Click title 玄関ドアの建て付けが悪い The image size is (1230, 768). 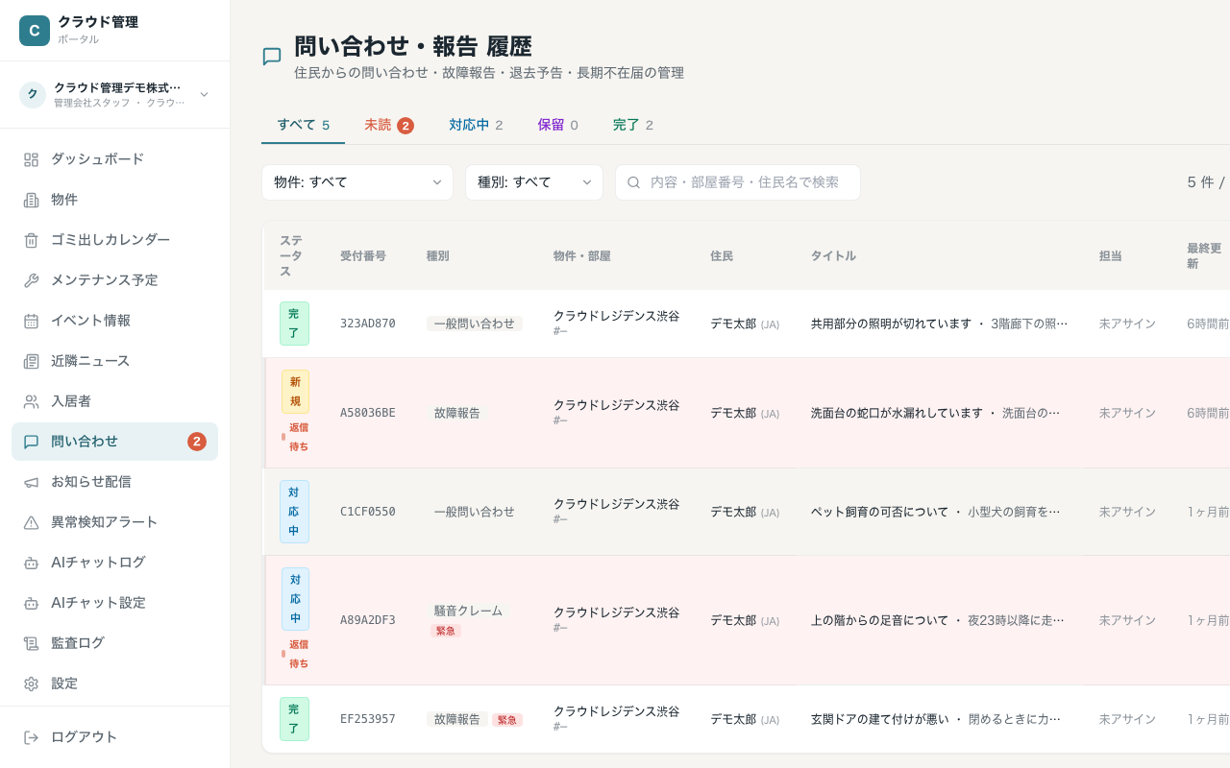[x=879, y=719]
